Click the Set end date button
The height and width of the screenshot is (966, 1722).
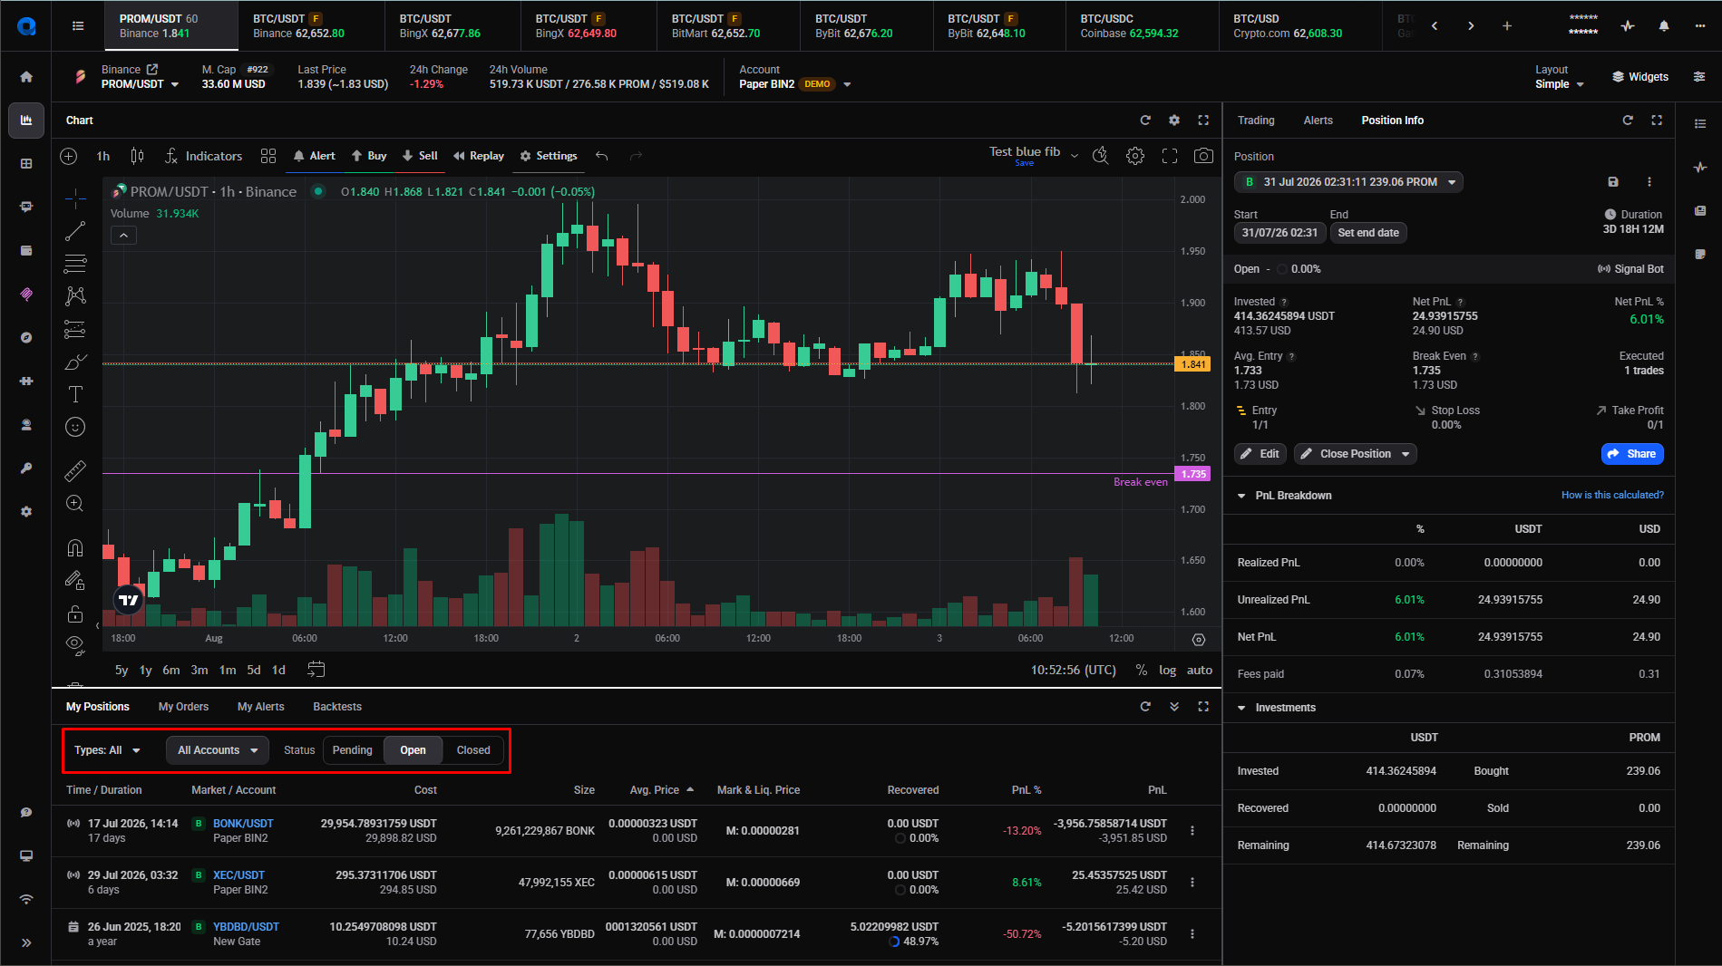coord(1368,233)
